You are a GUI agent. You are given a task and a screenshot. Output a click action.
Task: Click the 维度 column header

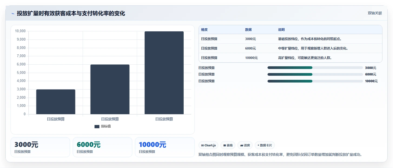click(x=204, y=30)
